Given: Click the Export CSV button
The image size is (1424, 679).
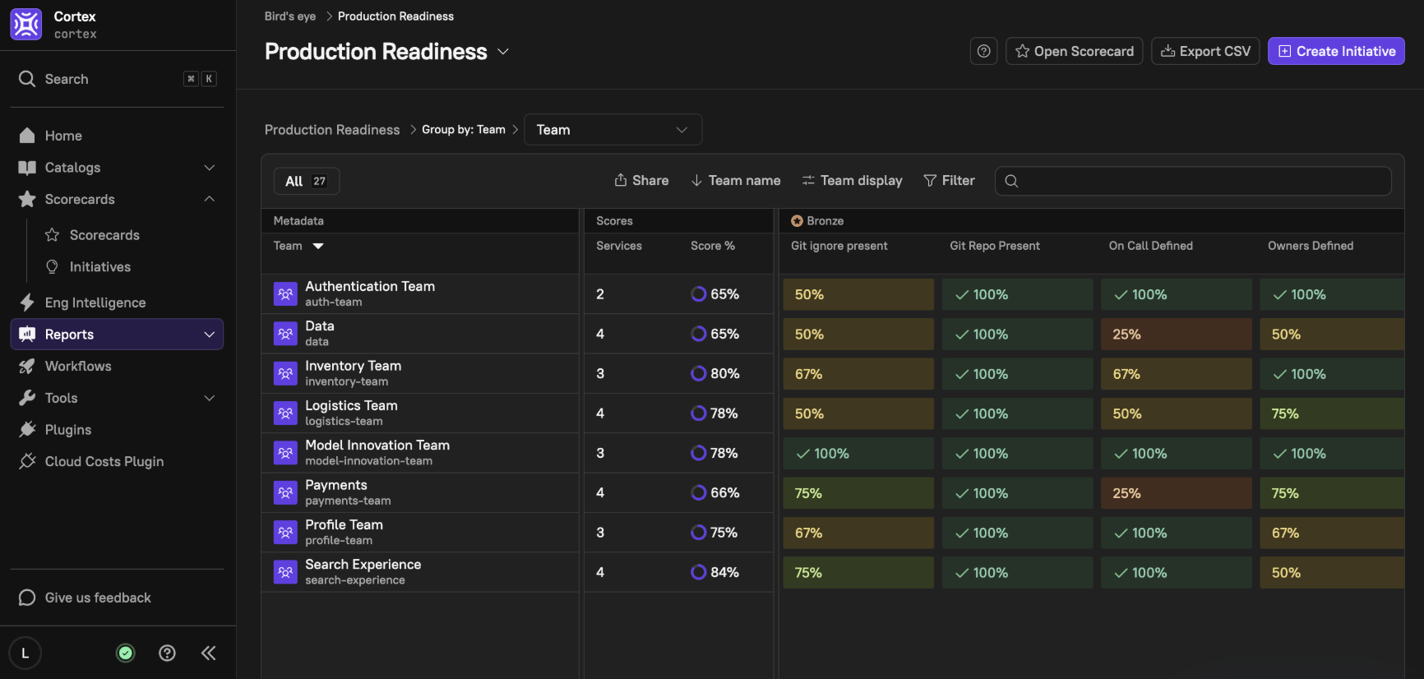Looking at the screenshot, I should click(1205, 51).
